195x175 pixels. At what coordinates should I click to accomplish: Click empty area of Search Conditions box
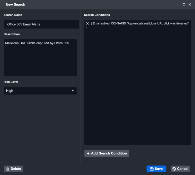[138, 87]
